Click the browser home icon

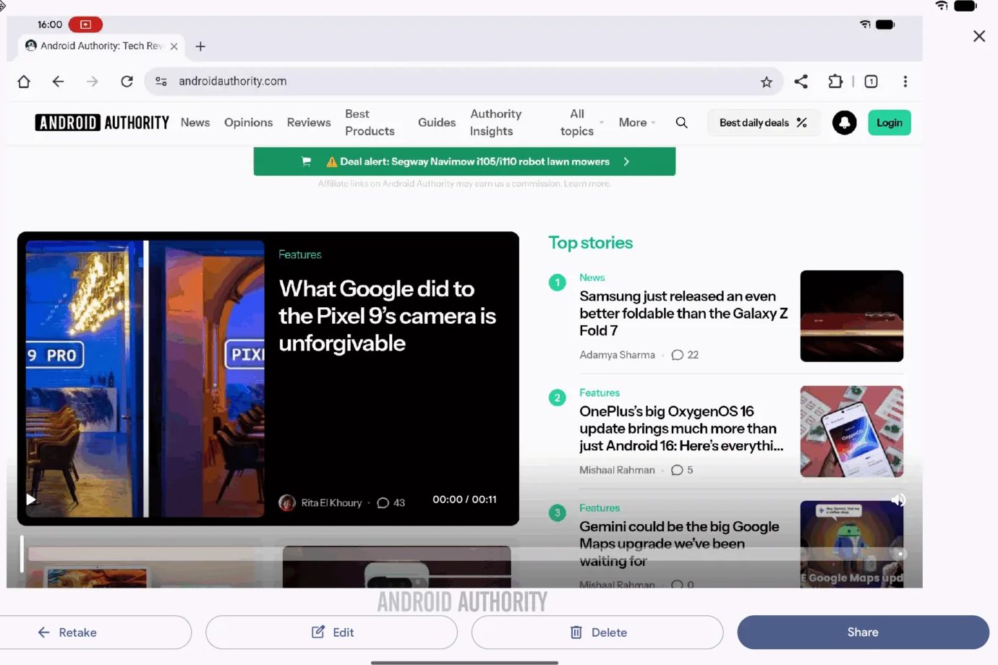pos(24,82)
